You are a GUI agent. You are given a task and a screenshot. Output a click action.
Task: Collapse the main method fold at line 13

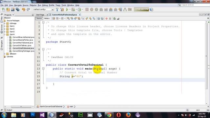pos(43,69)
